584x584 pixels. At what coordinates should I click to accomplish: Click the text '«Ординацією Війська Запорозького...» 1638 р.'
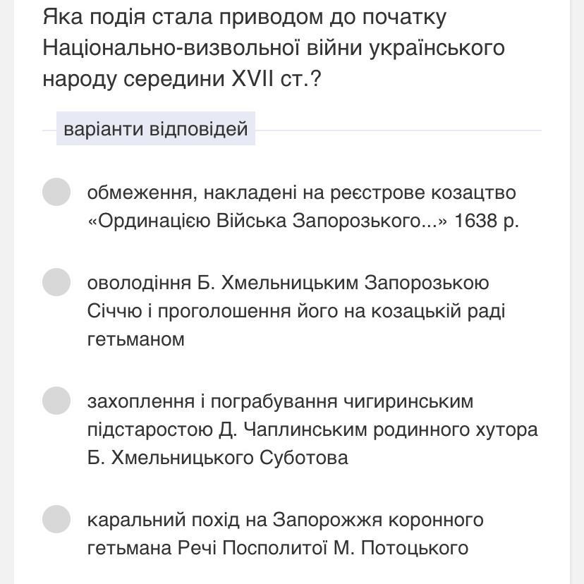303,221
